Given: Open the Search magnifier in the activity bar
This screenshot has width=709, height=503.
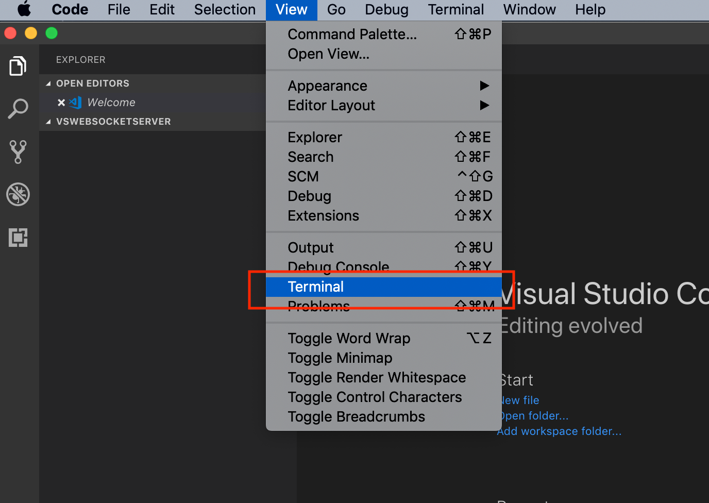Looking at the screenshot, I should tap(18, 109).
